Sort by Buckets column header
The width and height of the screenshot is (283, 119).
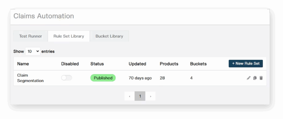pos(198,64)
